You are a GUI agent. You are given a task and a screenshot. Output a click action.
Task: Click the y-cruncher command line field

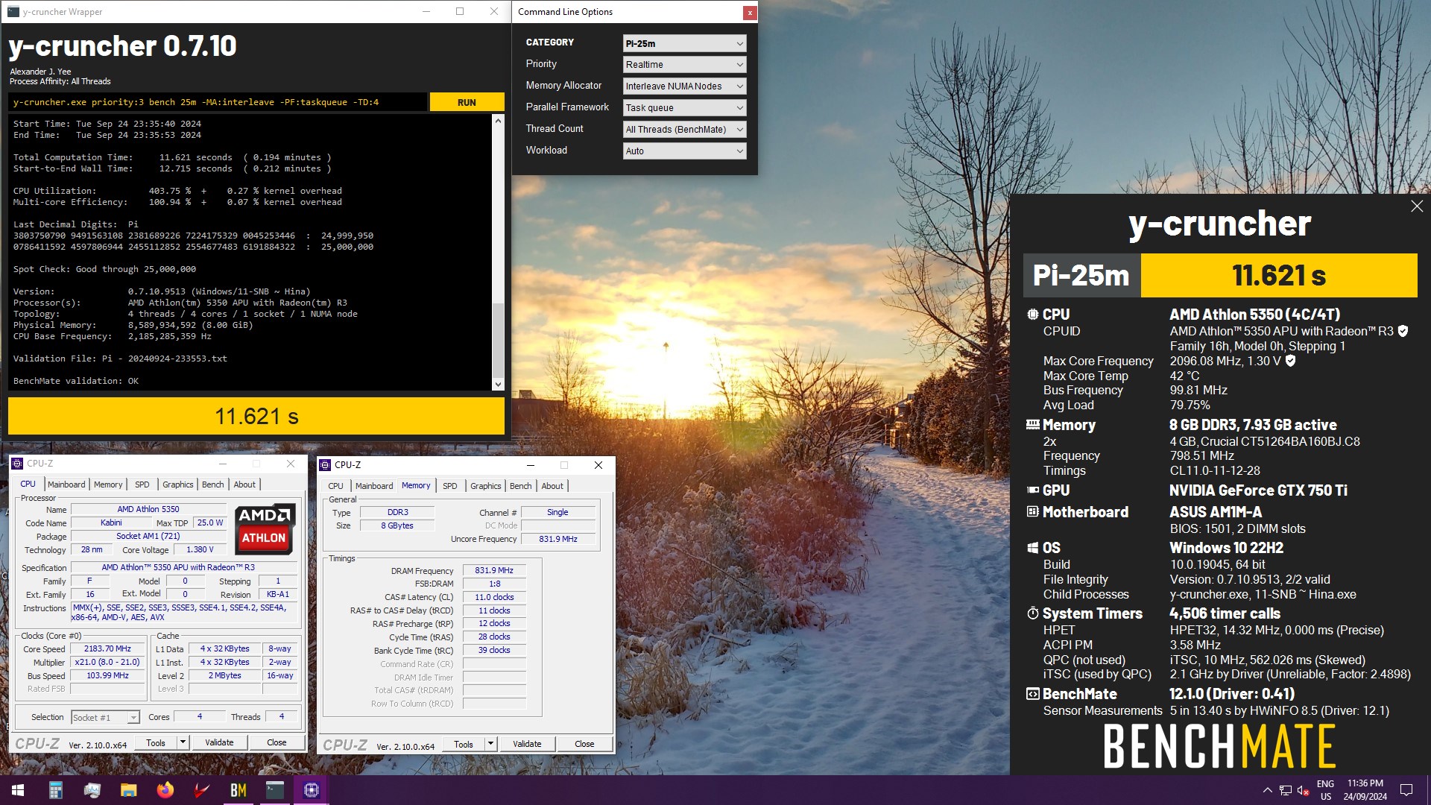tap(218, 102)
